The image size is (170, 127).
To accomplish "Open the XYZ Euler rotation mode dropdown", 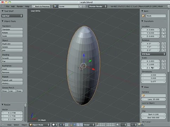I will tap(153, 54).
